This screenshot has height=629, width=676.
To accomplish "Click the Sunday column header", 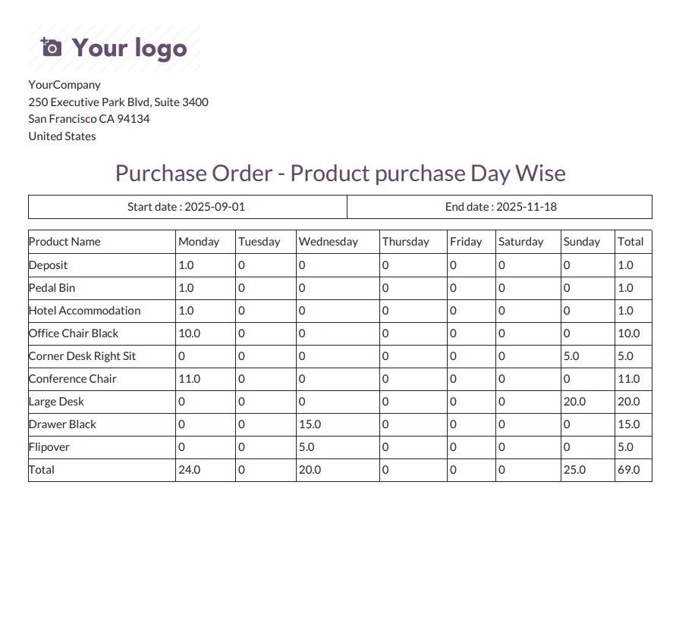I will (582, 242).
